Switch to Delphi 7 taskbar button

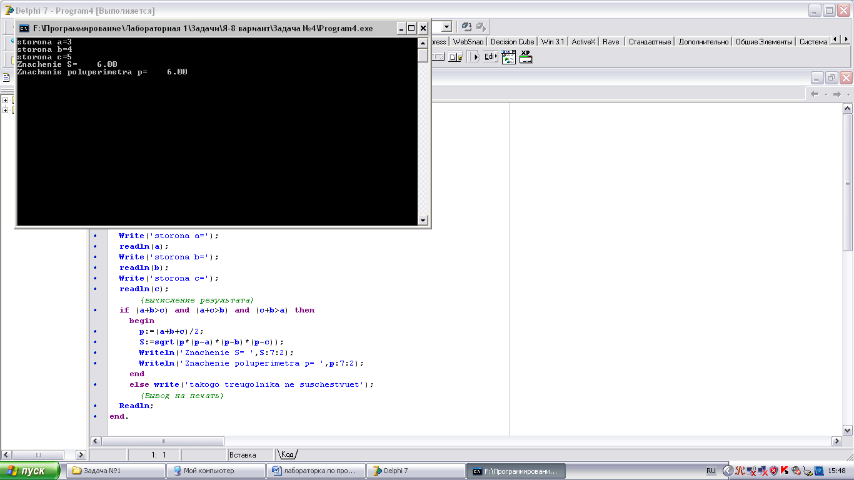[x=416, y=471]
